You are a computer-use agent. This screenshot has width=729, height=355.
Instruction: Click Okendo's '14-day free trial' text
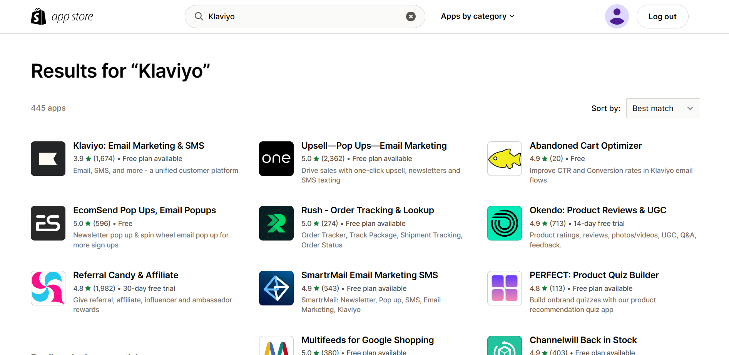click(599, 223)
